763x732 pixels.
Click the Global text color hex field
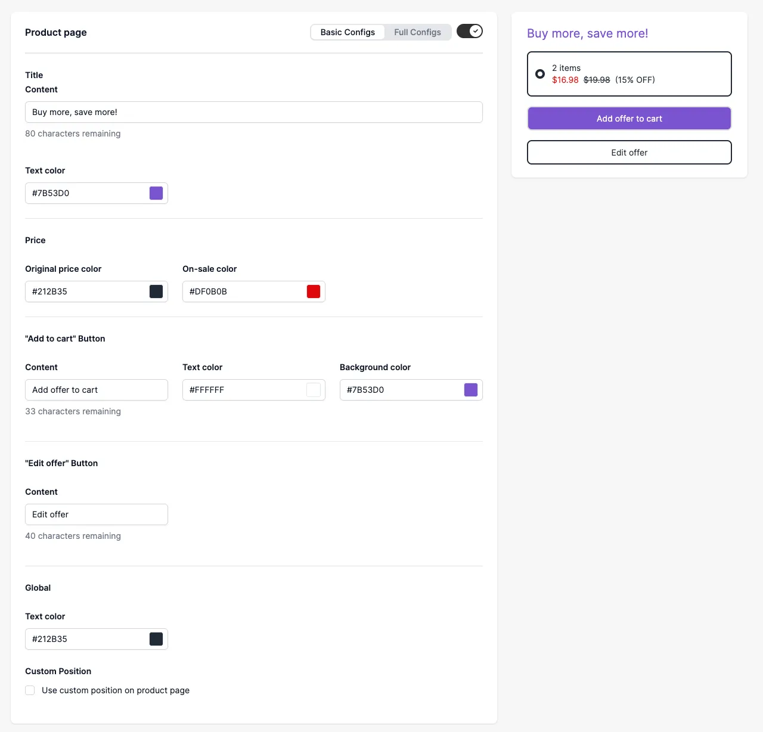[x=87, y=639]
